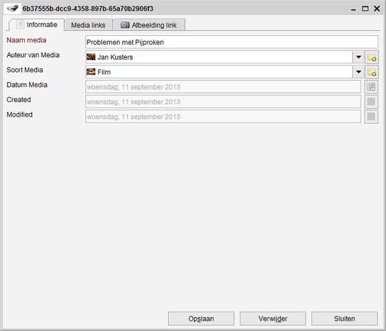Open the calendar picker for Datum Media
The height and width of the screenshot is (331, 386).
coord(372,87)
